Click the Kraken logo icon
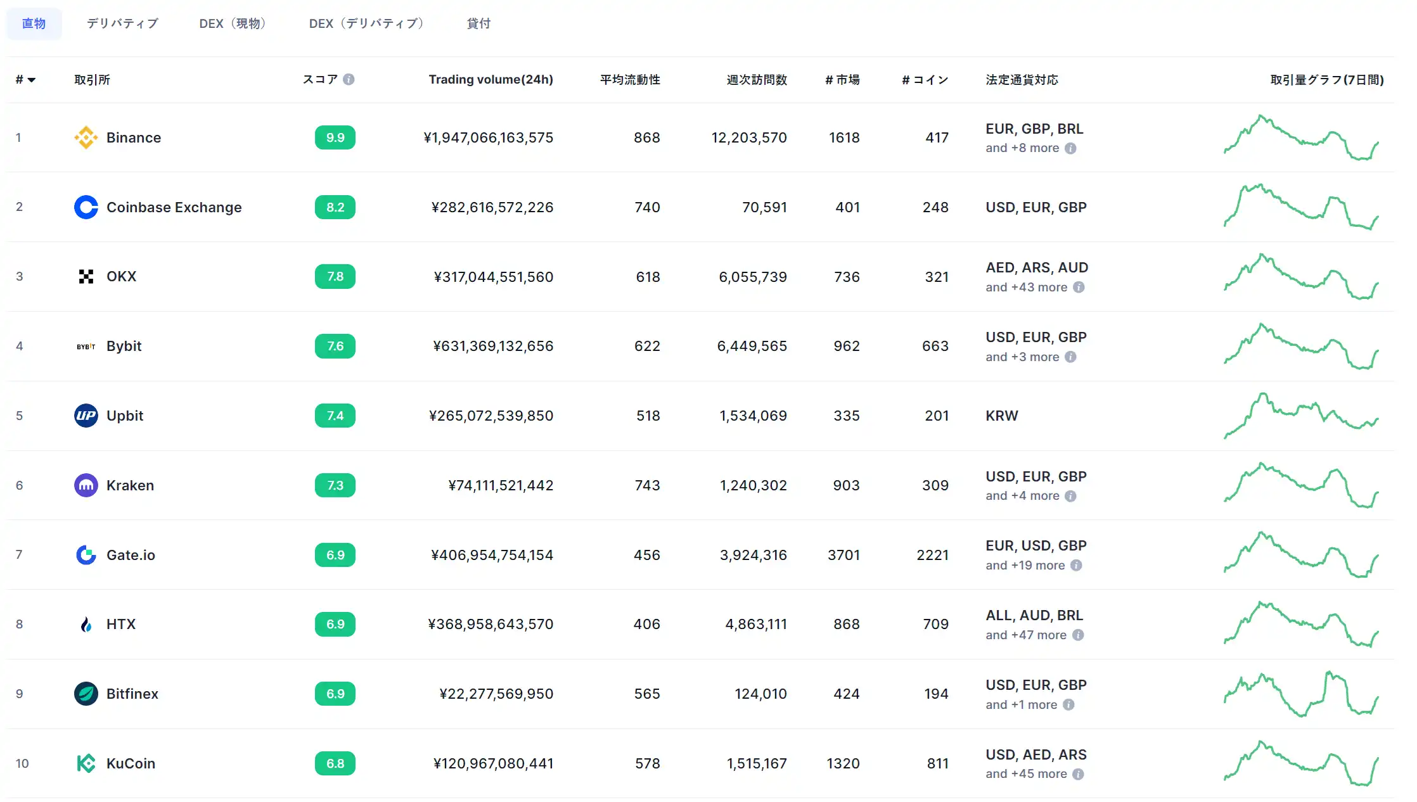Image resolution: width=1417 pixels, height=802 pixels. [x=86, y=485]
